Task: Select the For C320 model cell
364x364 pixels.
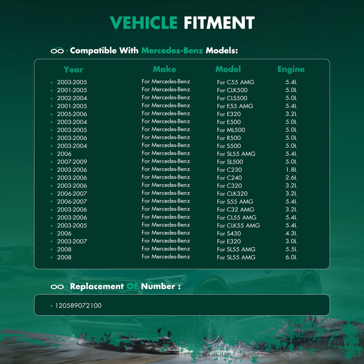Action: point(229,186)
